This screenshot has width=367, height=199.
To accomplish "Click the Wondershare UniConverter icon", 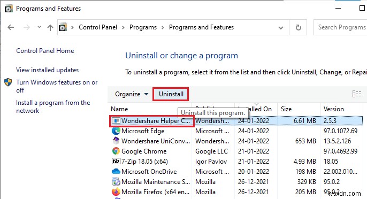I will [x=116, y=141].
